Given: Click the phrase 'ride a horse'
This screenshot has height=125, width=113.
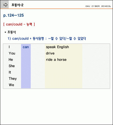Looking at the screenshot, I should tap(56, 60).
